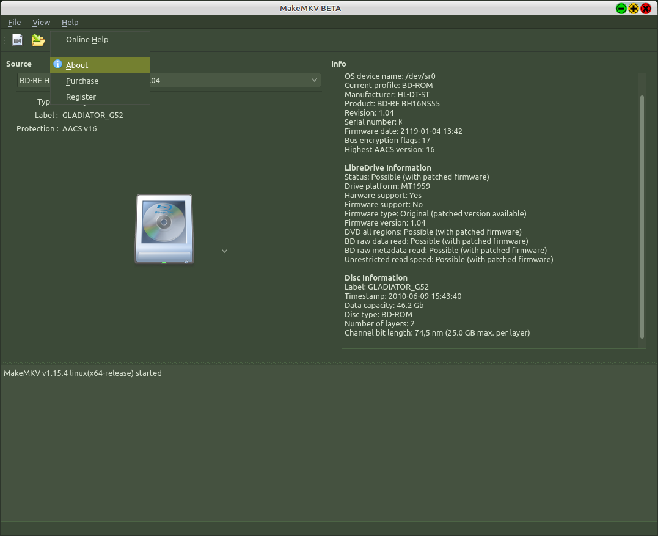
Task: Click the 'Disc type: BD-ROM' line
Action: pyautogui.click(x=379, y=314)
